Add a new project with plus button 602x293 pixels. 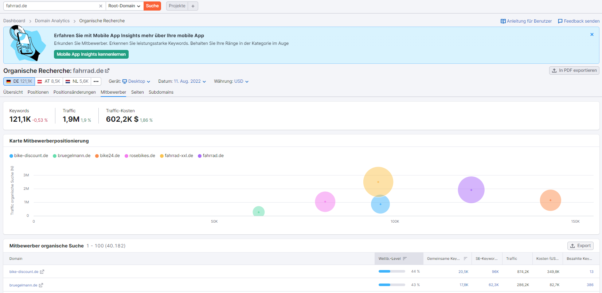(193, 6)
